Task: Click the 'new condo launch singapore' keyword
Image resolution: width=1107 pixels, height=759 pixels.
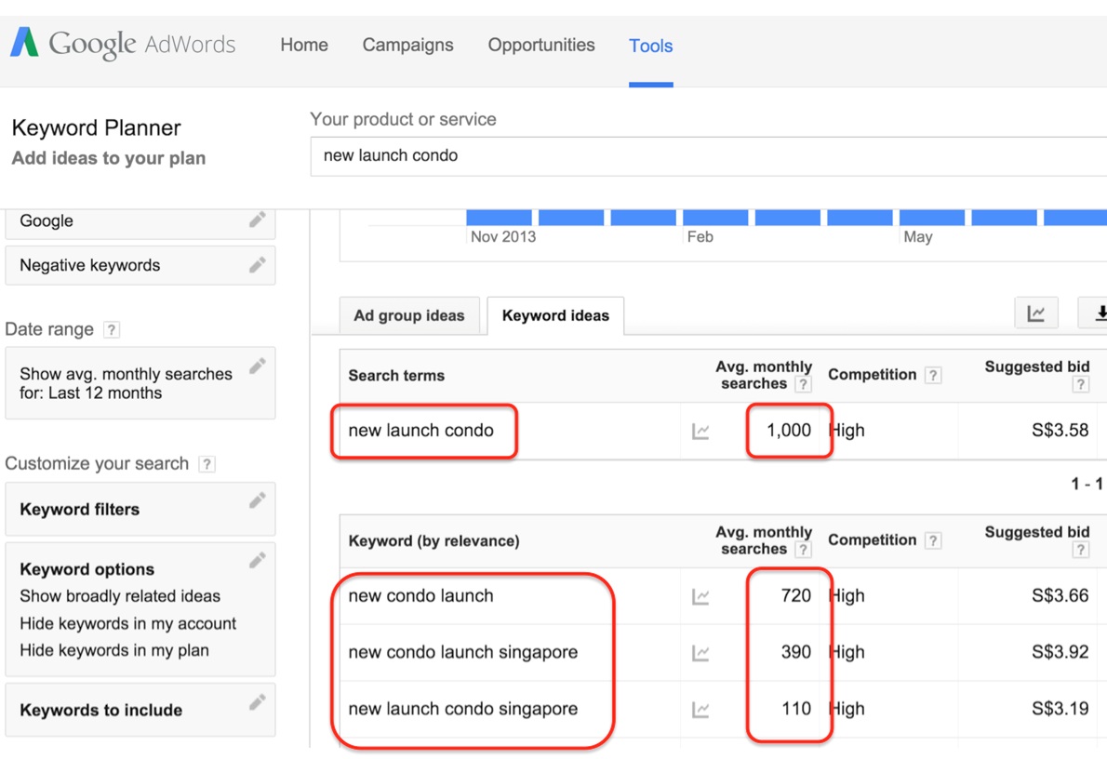Action: coord(462,652)
